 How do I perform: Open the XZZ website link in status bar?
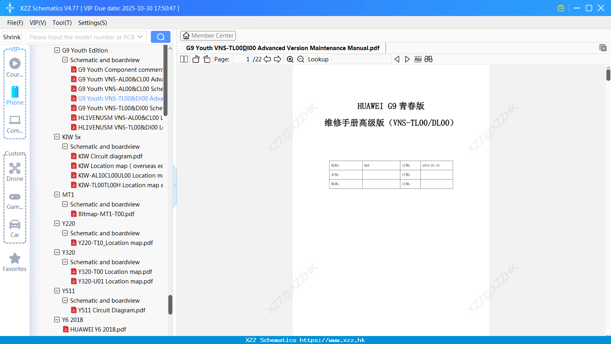(x=332, y=340)
